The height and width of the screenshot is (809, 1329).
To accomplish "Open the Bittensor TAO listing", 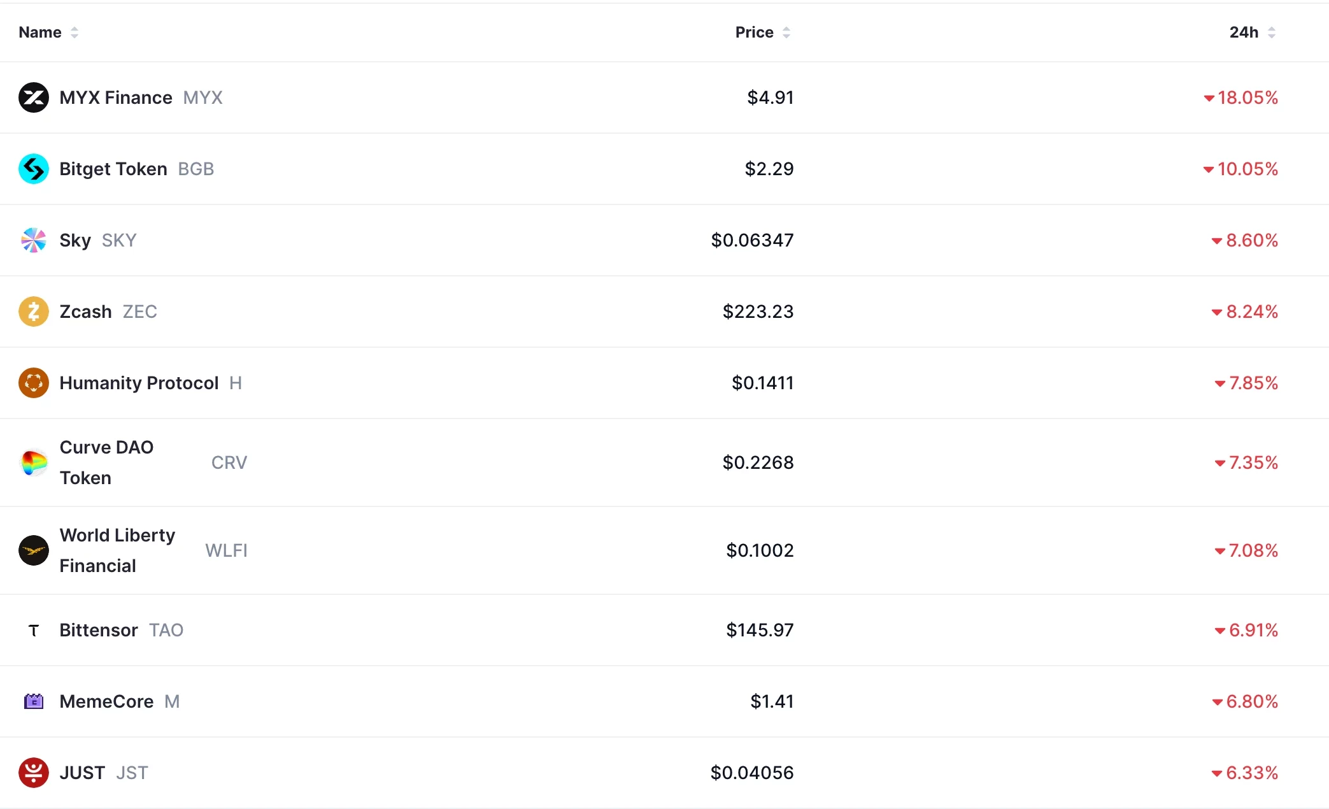I will (98, 630).
